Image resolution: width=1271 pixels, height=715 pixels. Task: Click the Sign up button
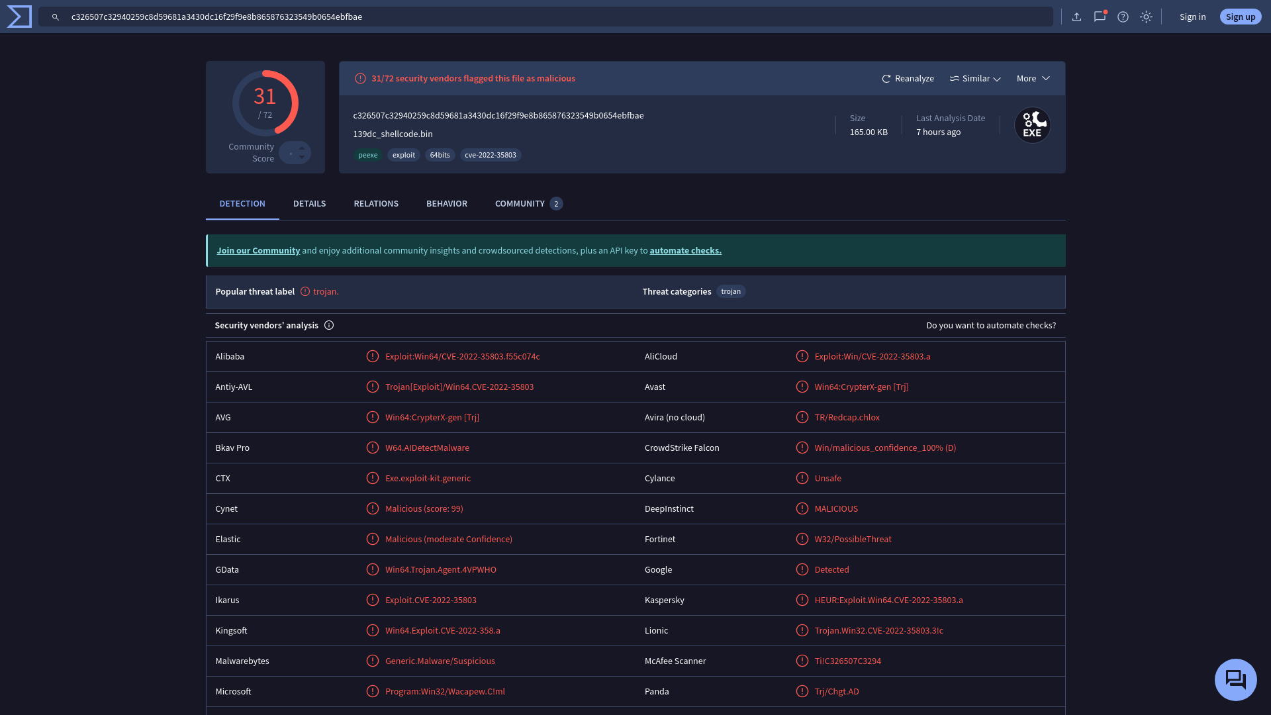(1241, 17)
